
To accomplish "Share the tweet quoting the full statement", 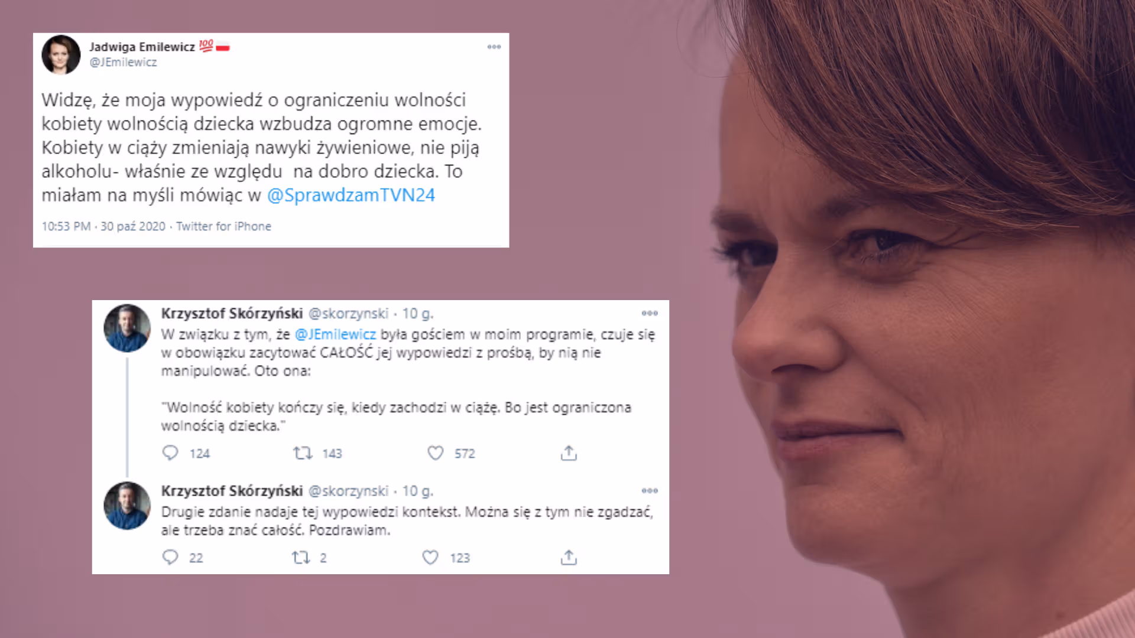I will [569, 453].
